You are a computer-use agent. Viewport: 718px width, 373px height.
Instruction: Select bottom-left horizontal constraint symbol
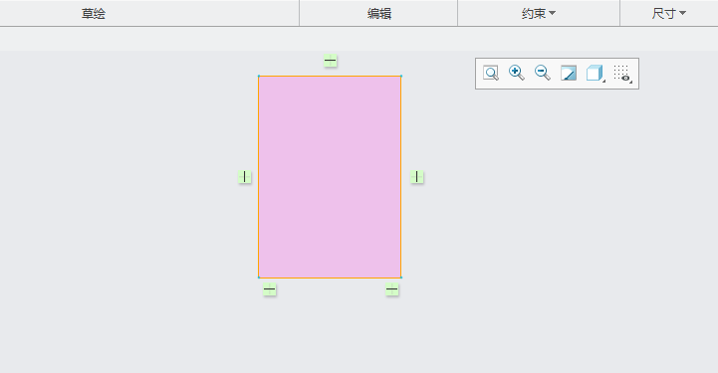click(x=270, y=289)
